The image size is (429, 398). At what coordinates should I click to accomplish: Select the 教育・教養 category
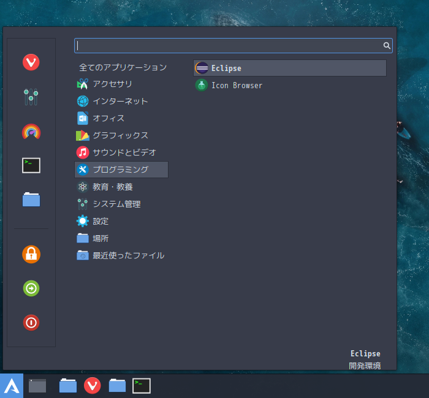[x=121, y=187]
